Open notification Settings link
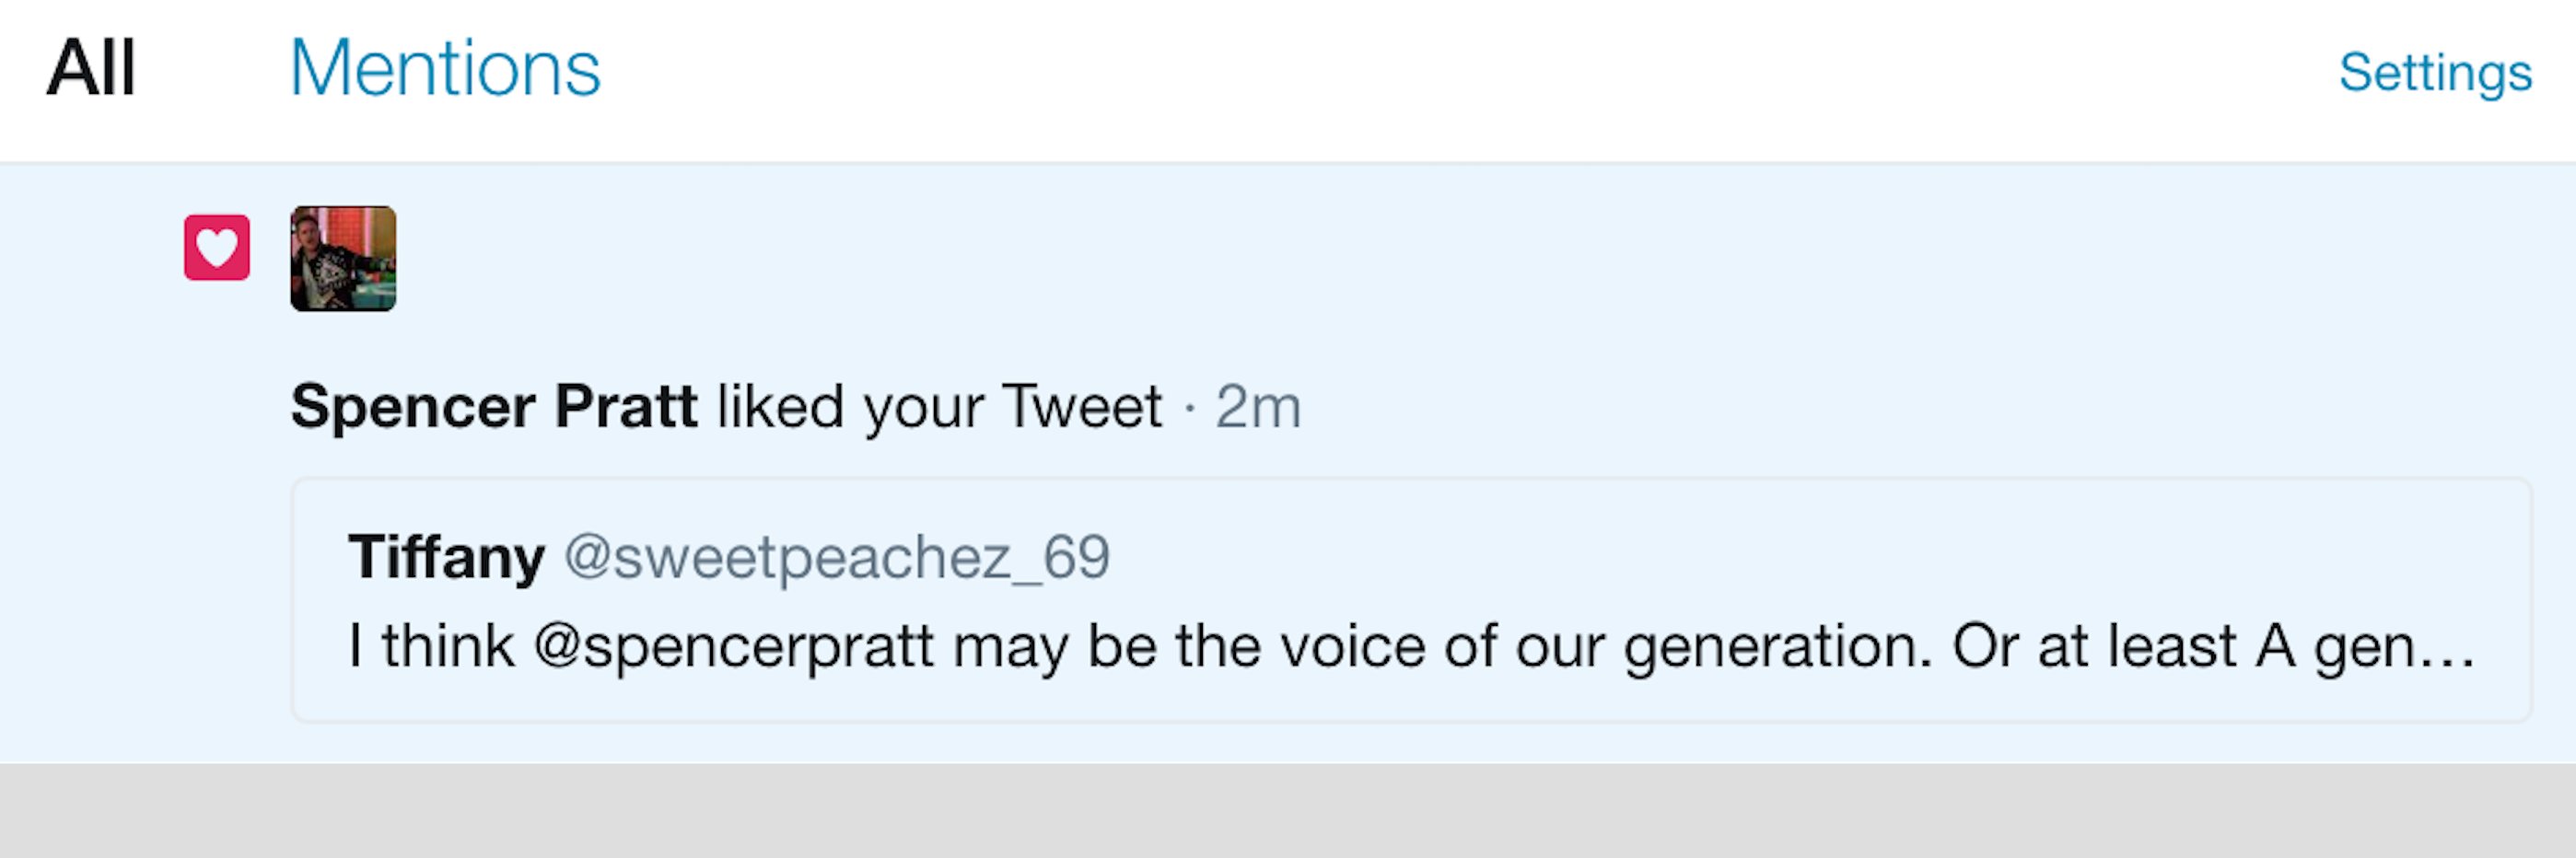The height and width of the screenshot is (858, 2576). tap(2435, 73)
